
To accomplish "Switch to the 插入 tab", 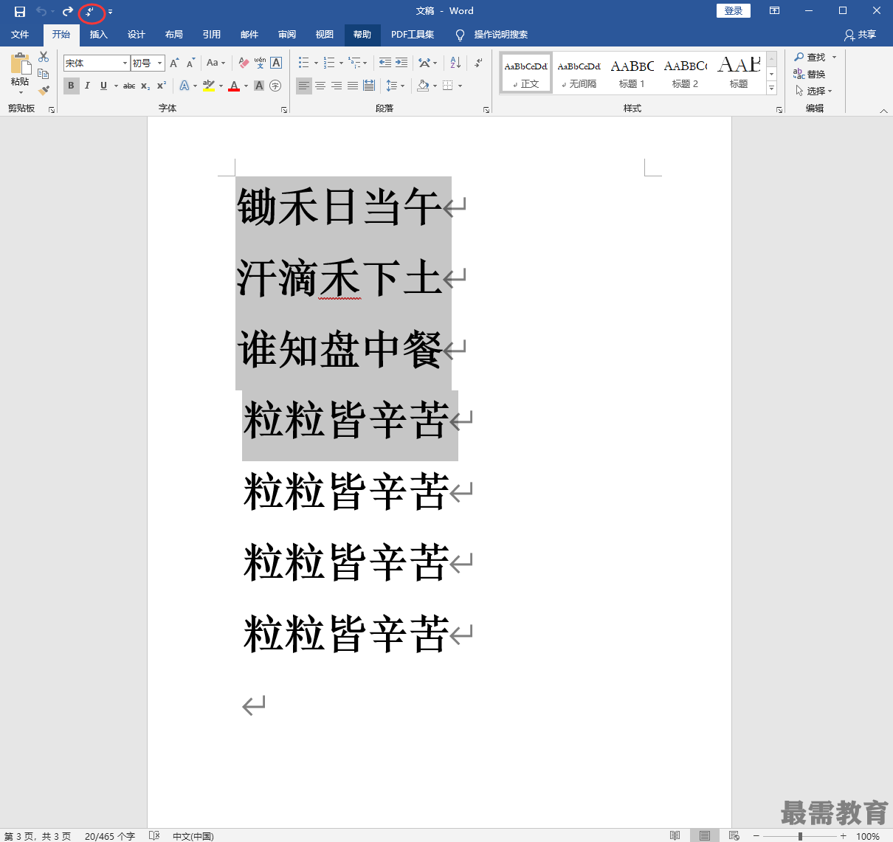I will pyautogui.click(x=98, y=35).
